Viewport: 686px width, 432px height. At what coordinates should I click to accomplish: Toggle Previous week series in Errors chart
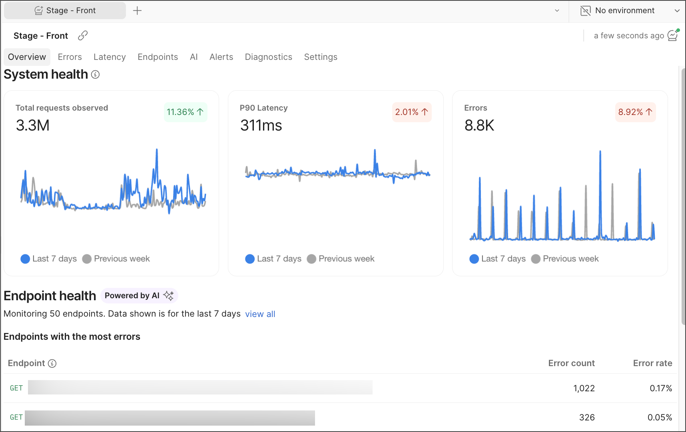[x=565, y=259]
